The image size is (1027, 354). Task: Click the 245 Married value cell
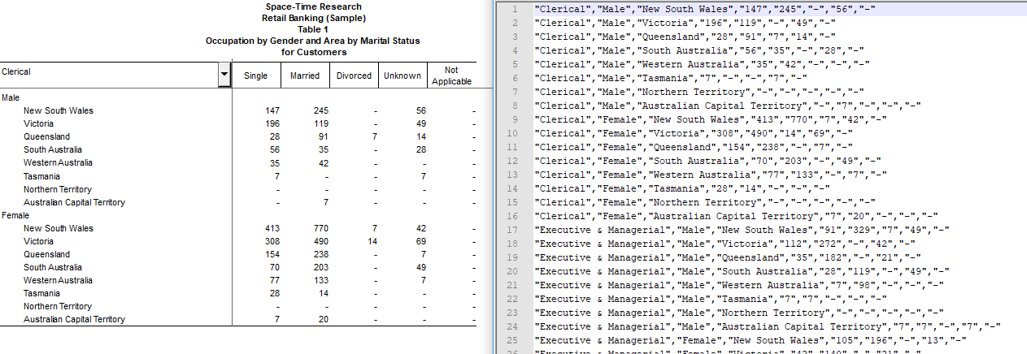(319, 110)
